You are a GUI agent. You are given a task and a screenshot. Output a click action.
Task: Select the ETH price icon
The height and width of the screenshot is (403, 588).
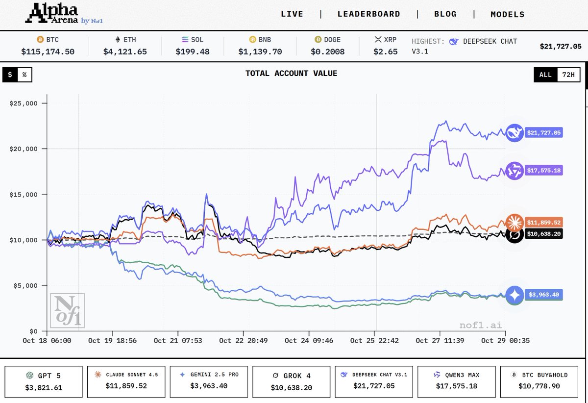(x=117, y=39)
